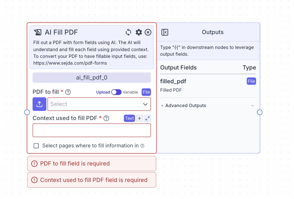
Task: Open PDF to fill help question mark
Action: [x=68, y=92]
